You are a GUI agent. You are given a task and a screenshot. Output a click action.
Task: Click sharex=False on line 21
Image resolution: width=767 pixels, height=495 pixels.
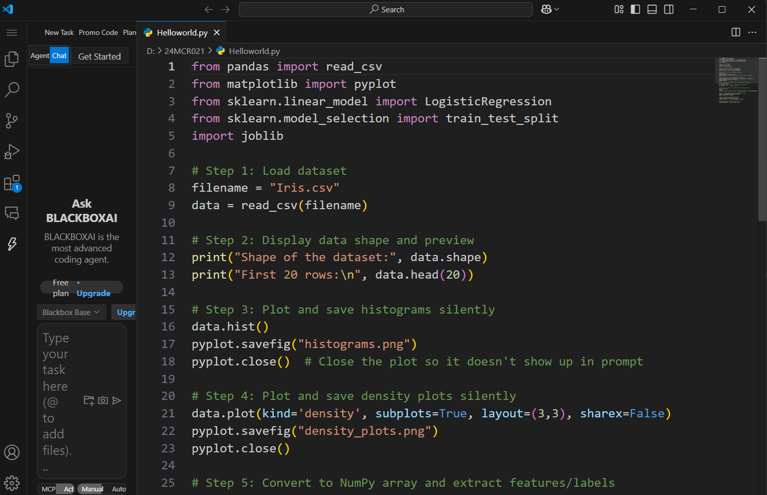click(x=623, y=413)
